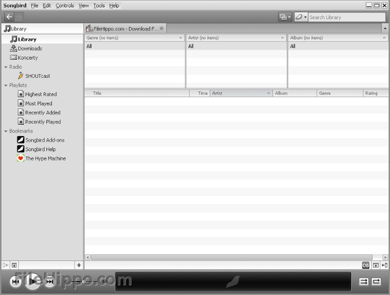
Task: Select All in the Genre filter
Action: point(135,46)
